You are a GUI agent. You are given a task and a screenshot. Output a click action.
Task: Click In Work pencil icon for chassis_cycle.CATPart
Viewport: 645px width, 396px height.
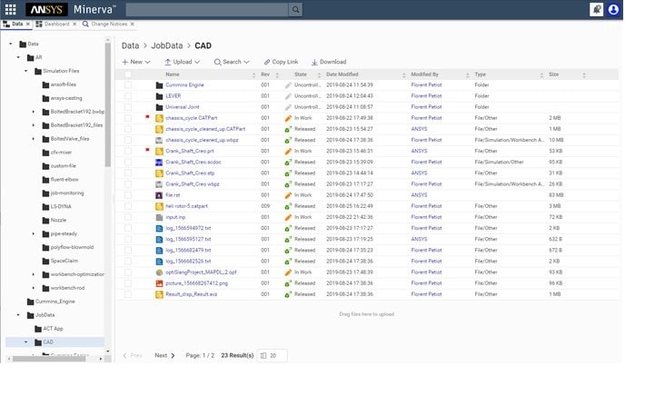[288, 118]
